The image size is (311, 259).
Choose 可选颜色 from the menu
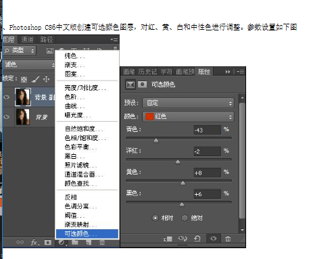click(x=87, y=234)
